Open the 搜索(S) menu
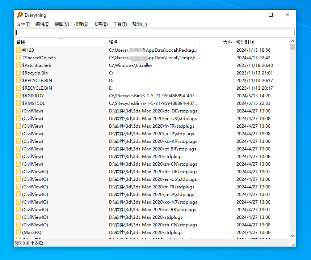 (81, 24)
